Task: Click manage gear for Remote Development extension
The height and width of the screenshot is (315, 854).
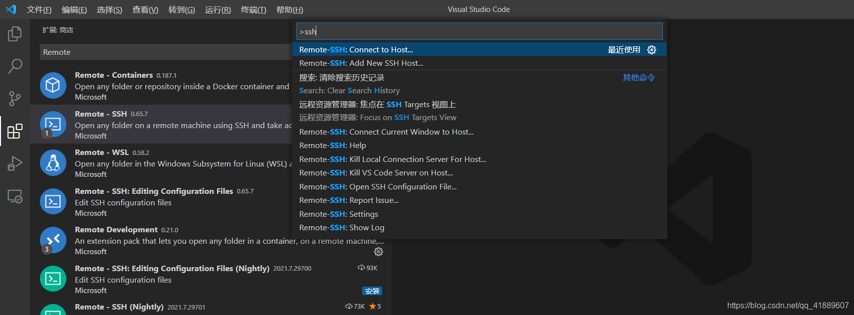Action: [x=379, y=252]
